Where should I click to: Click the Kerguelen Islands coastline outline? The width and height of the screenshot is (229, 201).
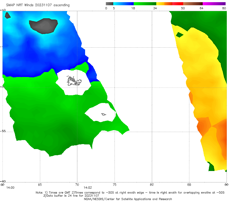(x=74, y=81)
